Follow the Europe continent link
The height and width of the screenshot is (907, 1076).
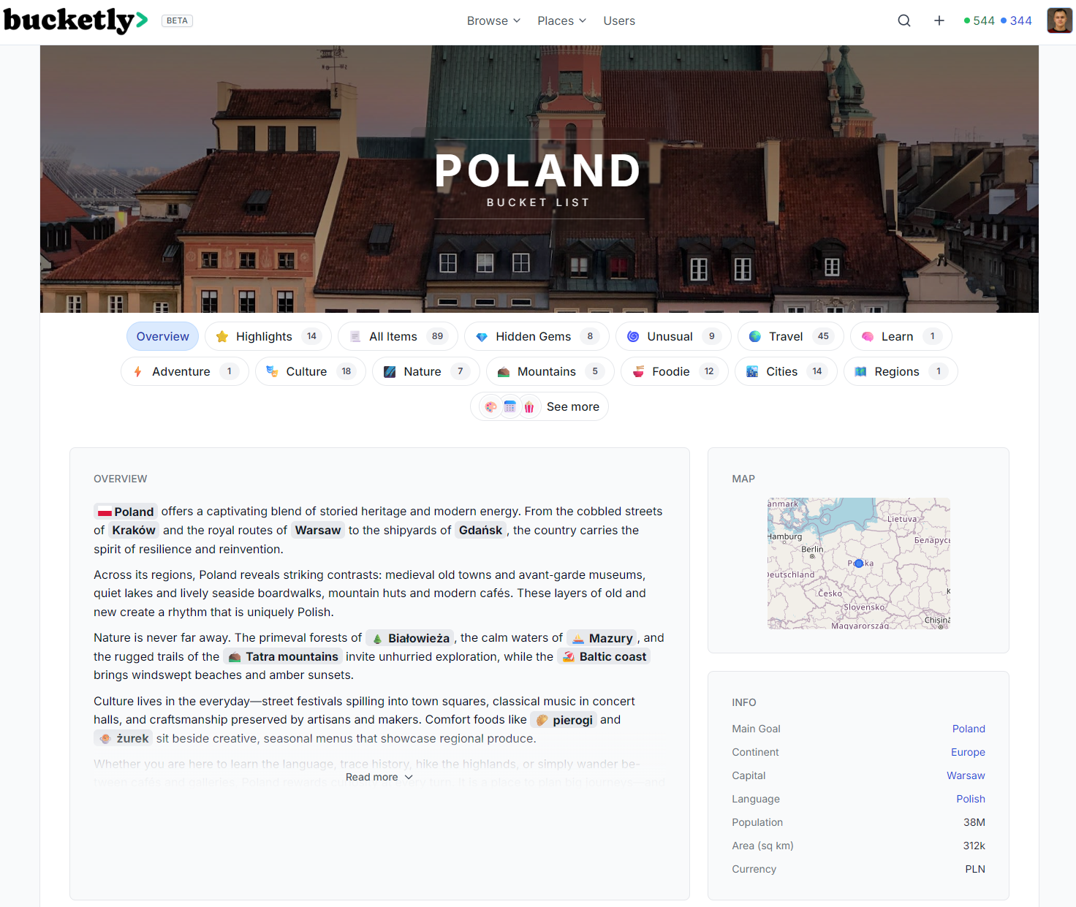point(968,752)
